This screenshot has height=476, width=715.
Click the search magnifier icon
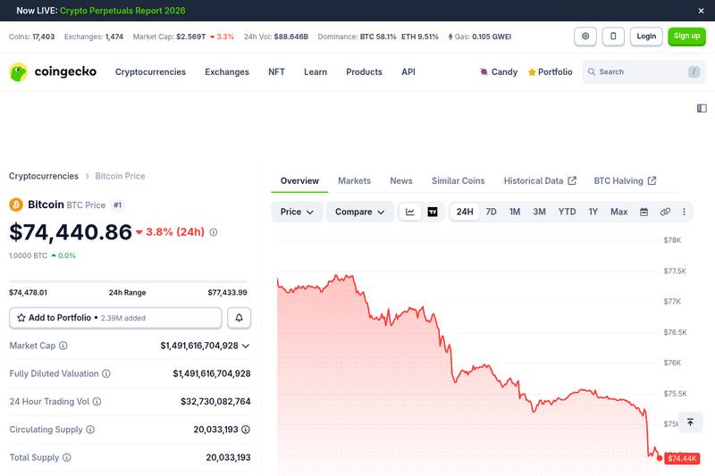[592, 72]
